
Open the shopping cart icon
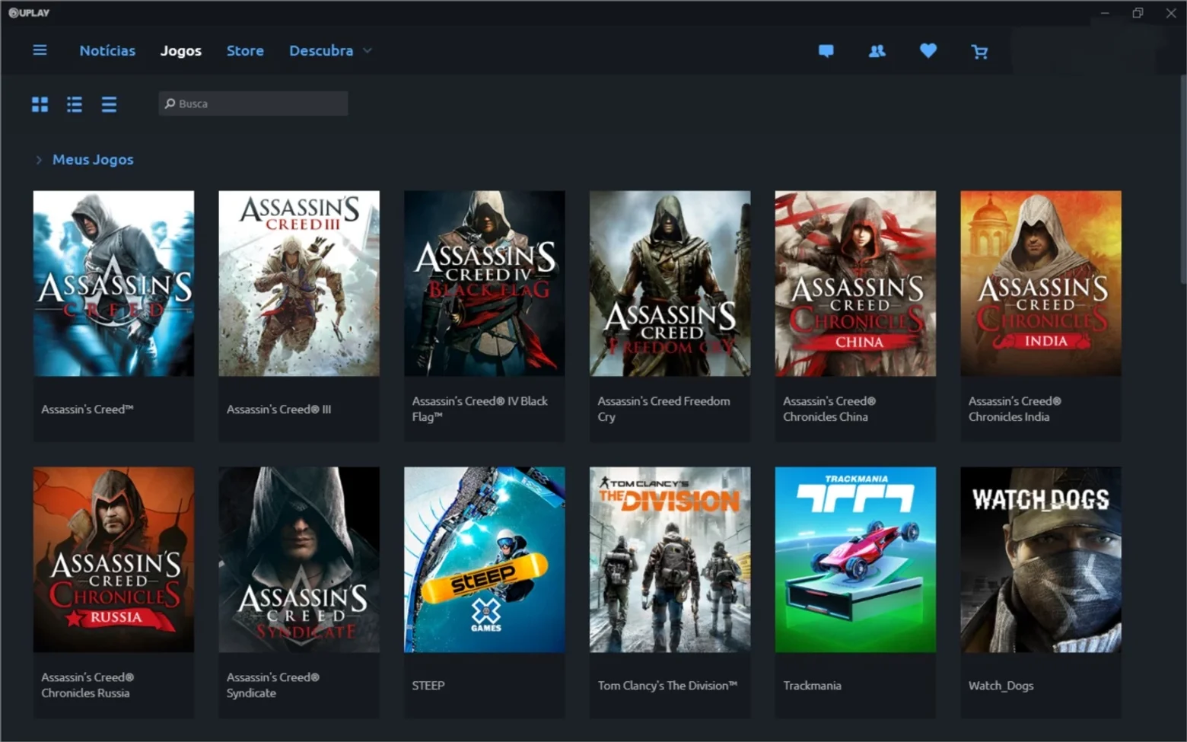(x=979, y=51)
